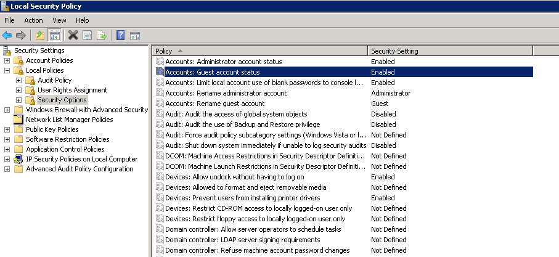
Task: Toggle Show/Hide Action Pane toolbar icon
Action: [135, 35]
